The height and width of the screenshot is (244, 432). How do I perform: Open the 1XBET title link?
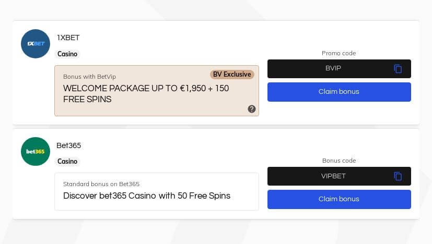coord(68,38)
